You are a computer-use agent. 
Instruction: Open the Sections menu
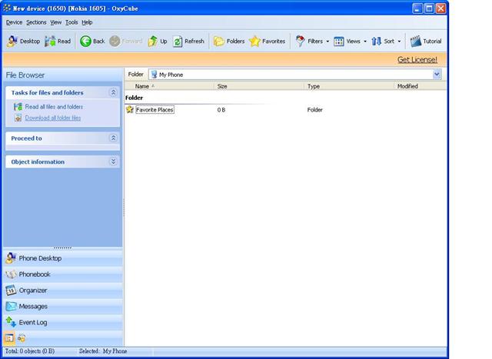click(x=36, y=22)
